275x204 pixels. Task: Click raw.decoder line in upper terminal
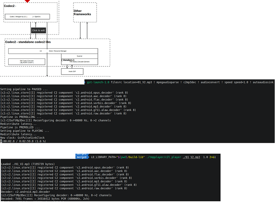tap(63, 114)
